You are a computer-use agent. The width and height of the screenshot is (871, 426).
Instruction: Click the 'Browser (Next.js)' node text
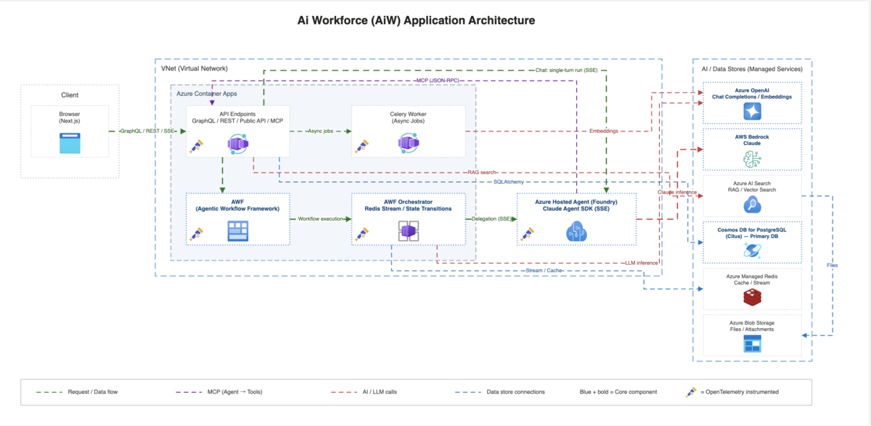click(70, 118)
